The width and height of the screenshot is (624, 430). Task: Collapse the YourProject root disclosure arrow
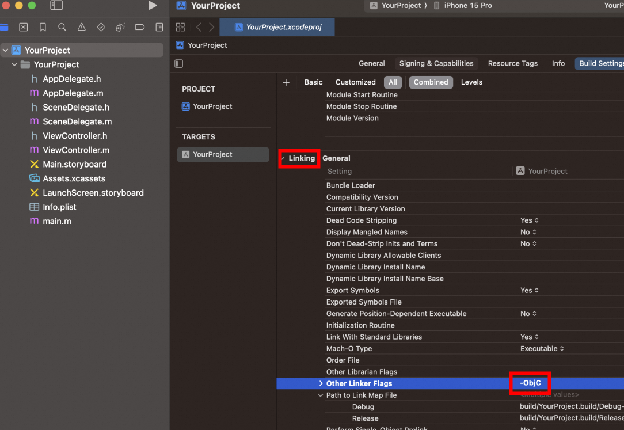pyautogui.click(x=5, y=50)
